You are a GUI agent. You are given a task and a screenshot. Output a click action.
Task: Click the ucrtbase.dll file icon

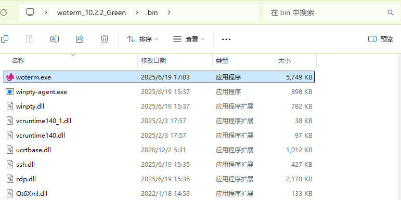pyautogui.click(x=10, y=150)
